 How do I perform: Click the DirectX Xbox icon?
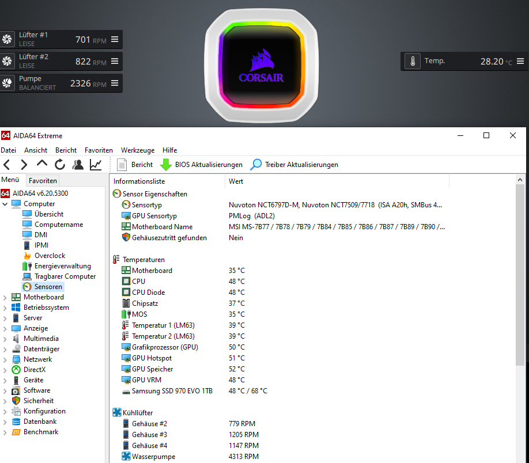pos(16,370)
